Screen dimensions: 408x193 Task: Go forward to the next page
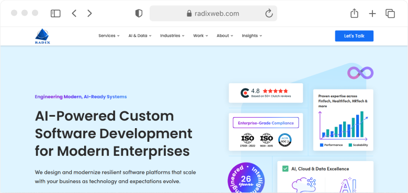click(x=89, y=13)
